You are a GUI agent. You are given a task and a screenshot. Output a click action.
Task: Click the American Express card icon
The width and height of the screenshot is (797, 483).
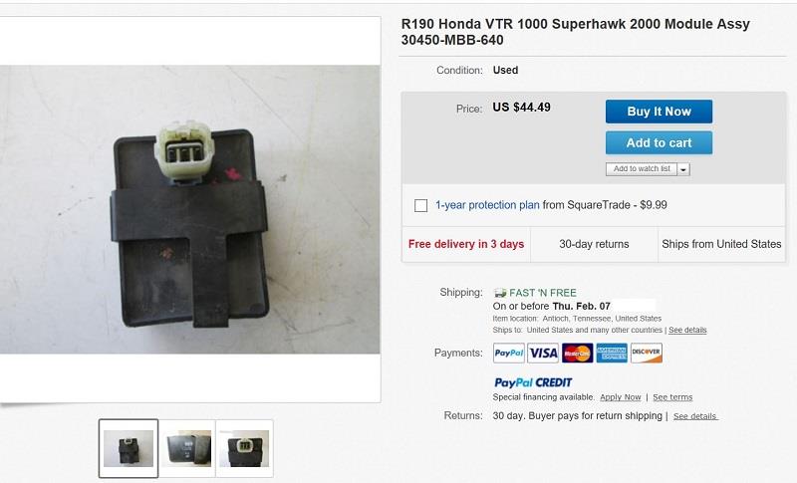pos(612,353)
